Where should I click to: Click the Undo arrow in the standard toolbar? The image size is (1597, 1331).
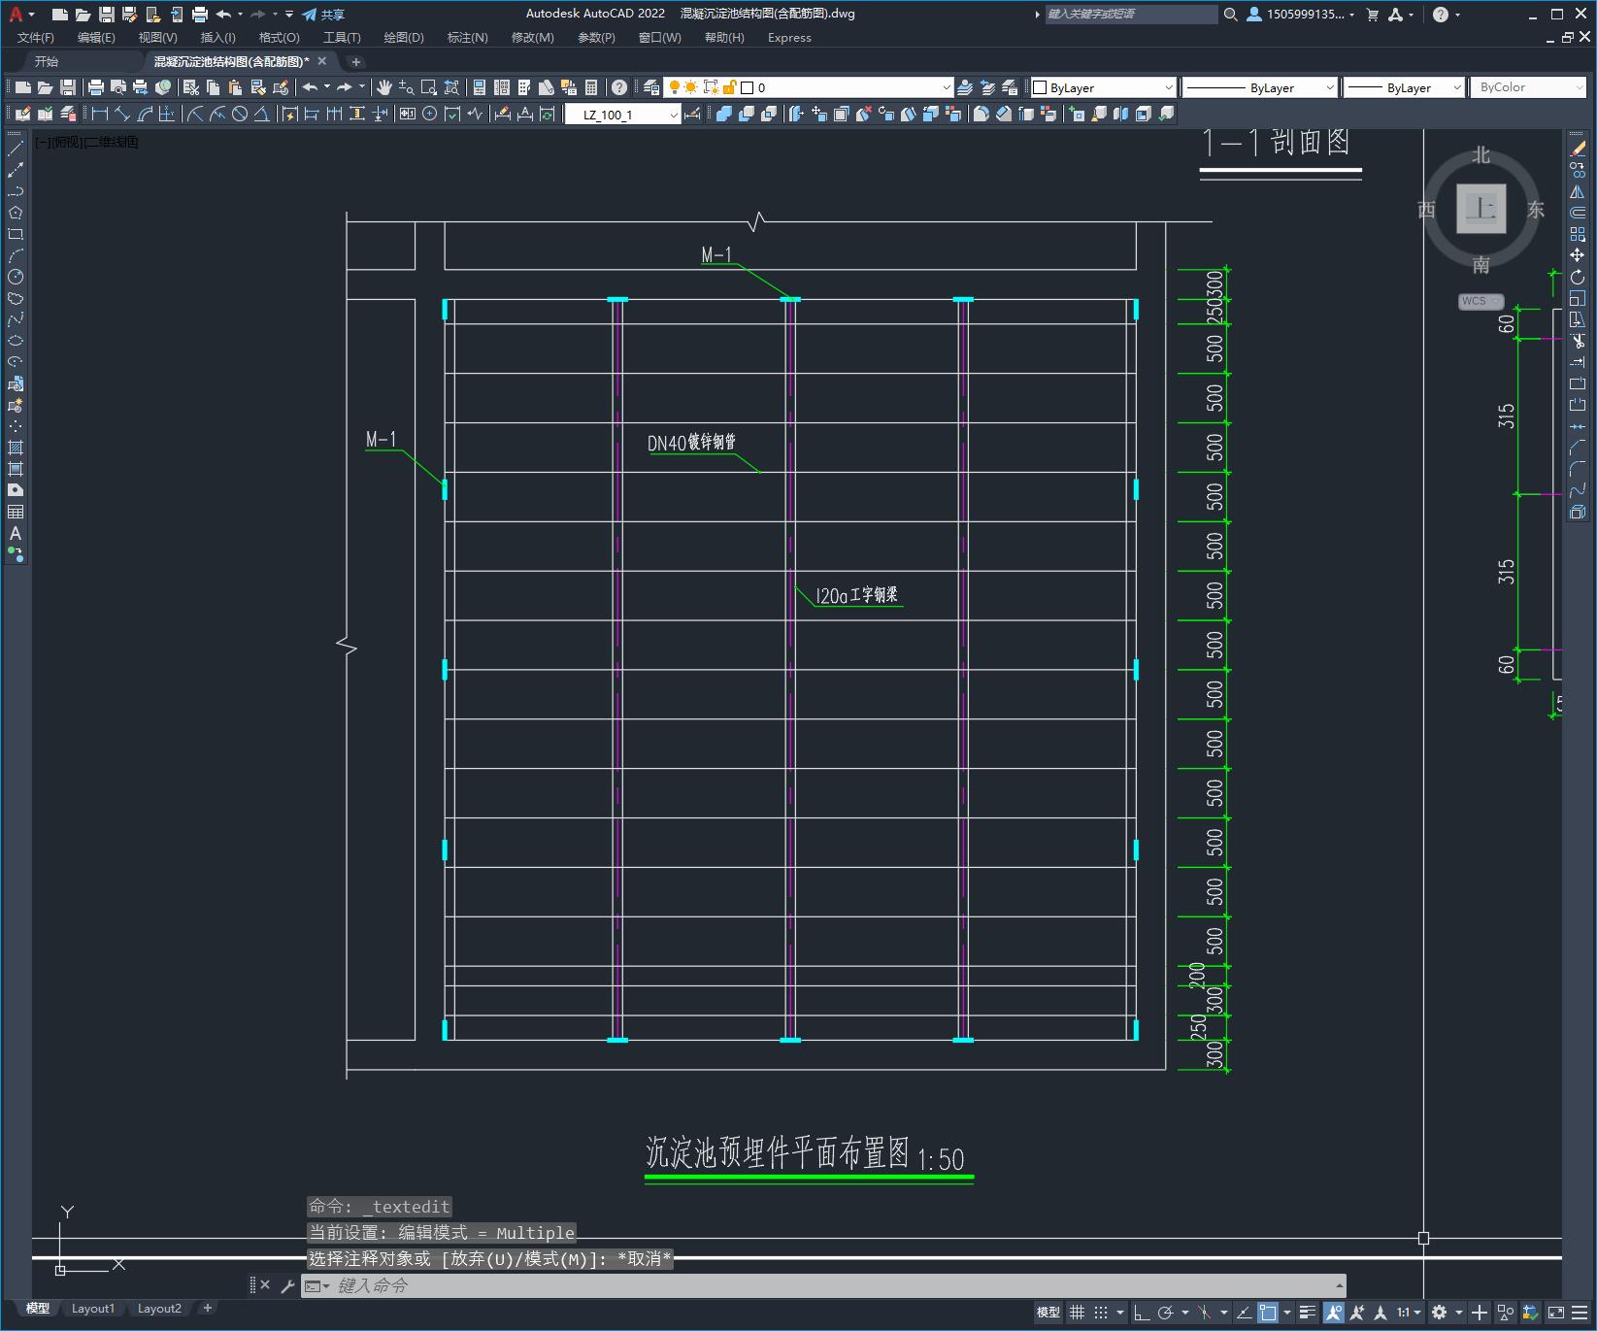tap(310, 87)
